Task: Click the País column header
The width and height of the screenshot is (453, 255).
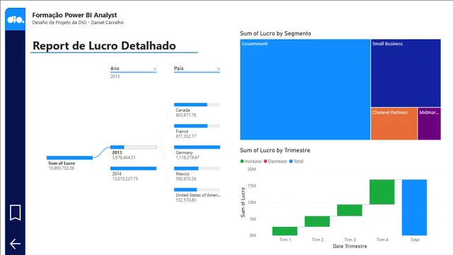Action: point(178,69)
